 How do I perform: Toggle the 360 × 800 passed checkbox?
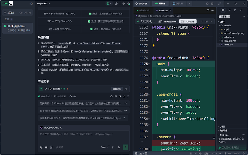[x=91, y=29]
